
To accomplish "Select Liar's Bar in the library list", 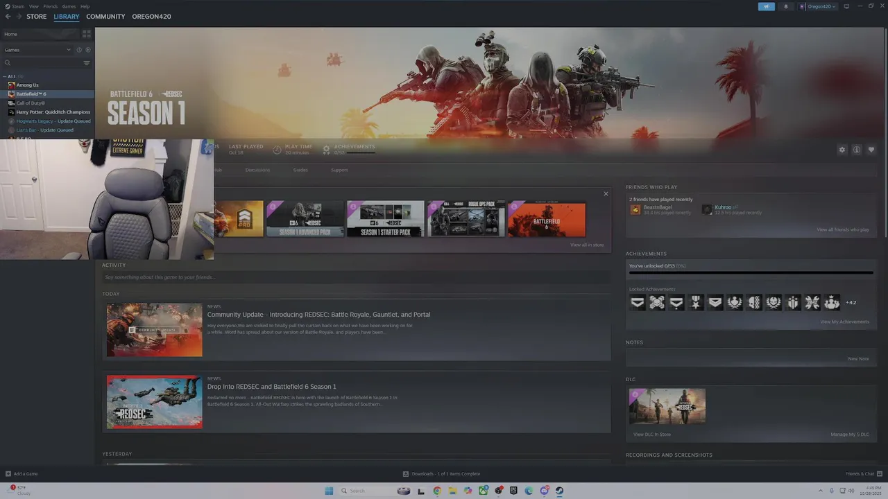I will coord(47,130).
